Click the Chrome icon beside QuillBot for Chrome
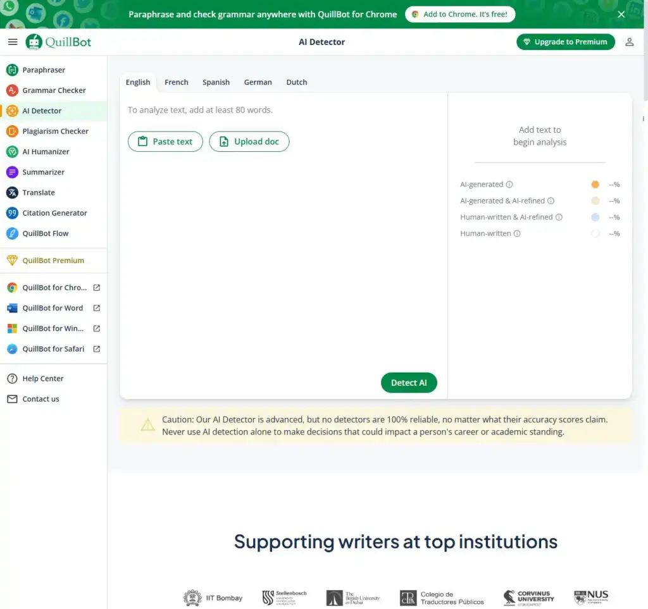Screen dimensions: 648x609 (13, 287)
